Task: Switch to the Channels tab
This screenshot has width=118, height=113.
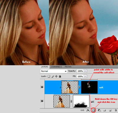Action: click(56, 67)
